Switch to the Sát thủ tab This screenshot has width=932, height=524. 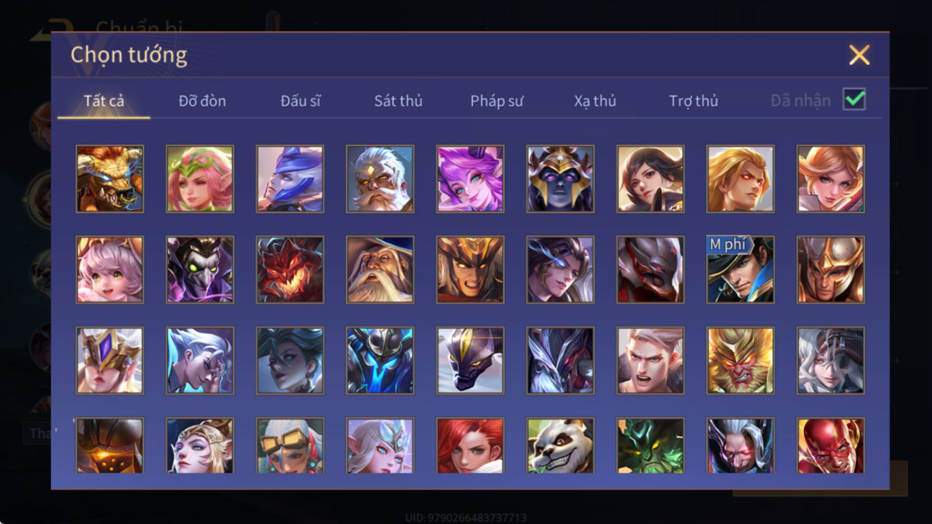pos(398,100)
